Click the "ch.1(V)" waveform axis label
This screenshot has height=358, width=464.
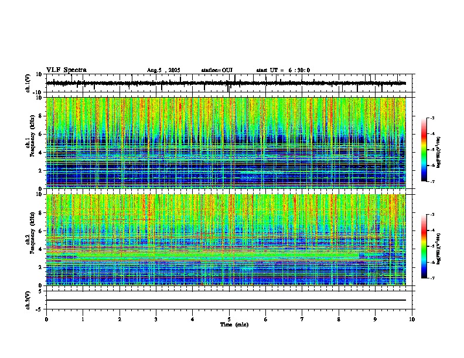(x=28, y=83)
